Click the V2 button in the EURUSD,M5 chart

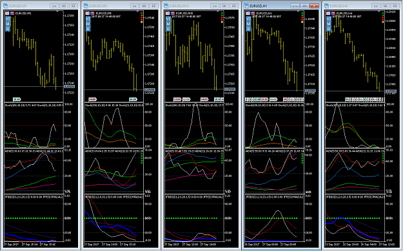88,19
